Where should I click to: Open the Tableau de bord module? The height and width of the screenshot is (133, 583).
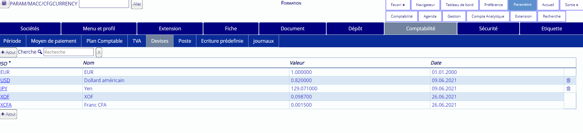point(459,5)
